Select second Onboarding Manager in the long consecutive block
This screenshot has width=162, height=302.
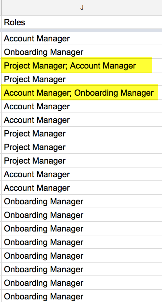click(x=82, y=215)
